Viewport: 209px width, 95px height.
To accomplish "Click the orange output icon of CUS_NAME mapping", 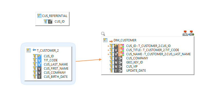I will (120, 54).
